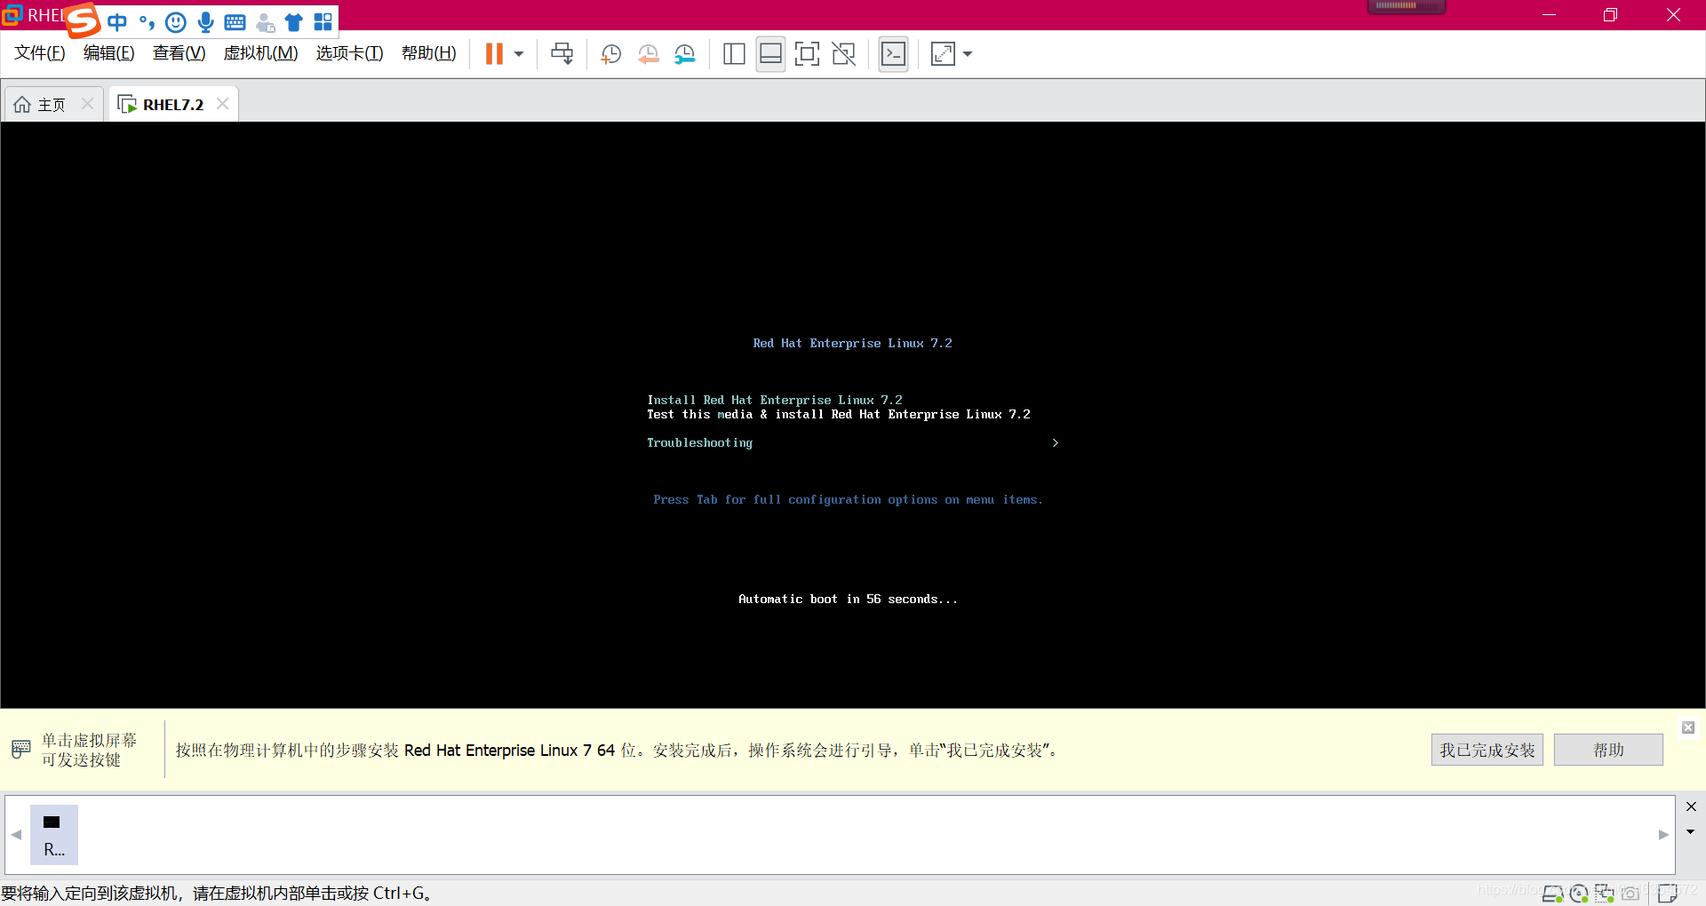This screenshot has height=906, width=1706.
Task: Switch to the 主页 home tab
Action: pyautogui.click(x=52, y=105)
